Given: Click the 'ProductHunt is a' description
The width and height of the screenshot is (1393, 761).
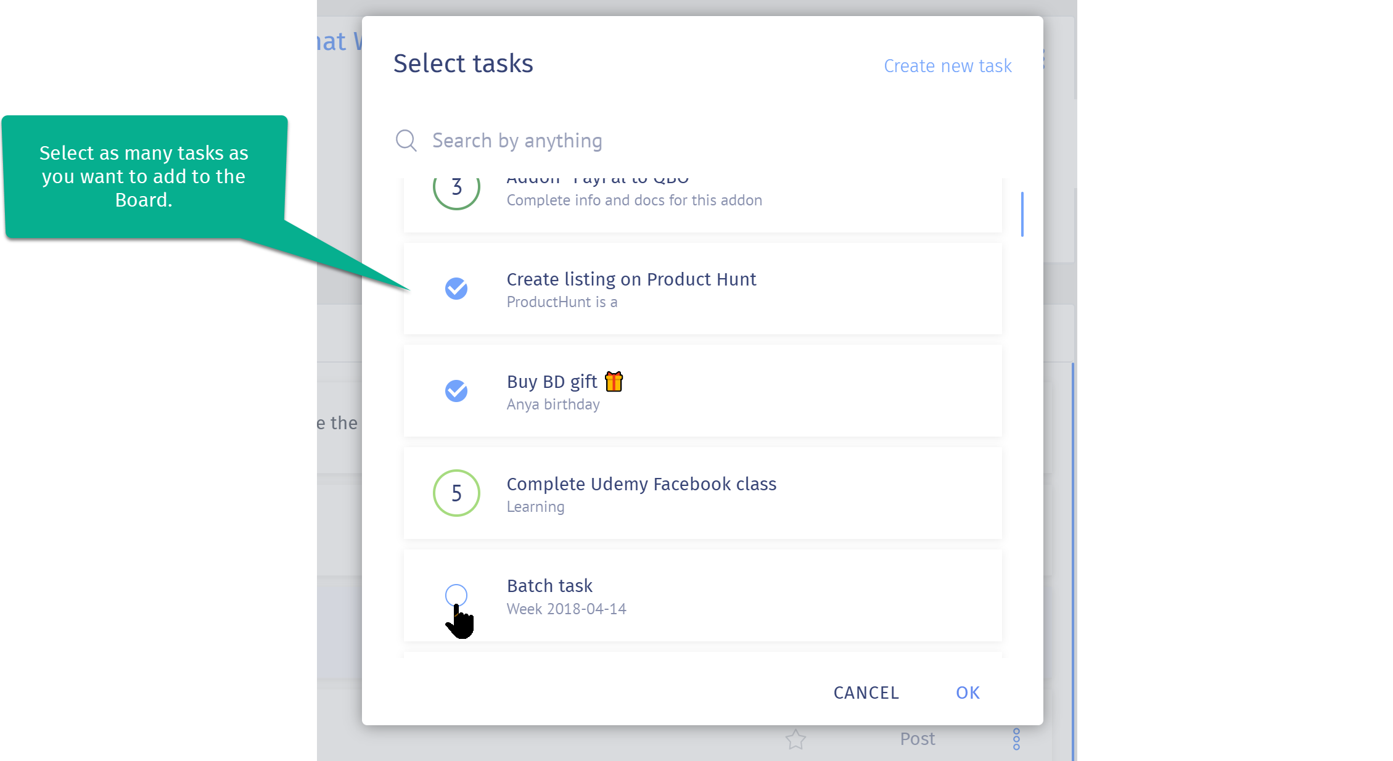Looking at the screenshot, I should [562, 302].
